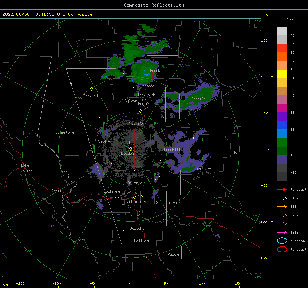
Task: Select the 33 dBZ blue color swatch
Action: (x=282, y=125)
